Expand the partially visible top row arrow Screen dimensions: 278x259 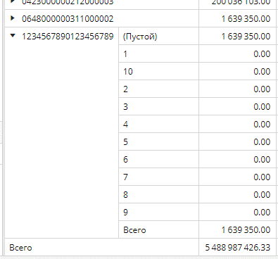click(13, 1)
